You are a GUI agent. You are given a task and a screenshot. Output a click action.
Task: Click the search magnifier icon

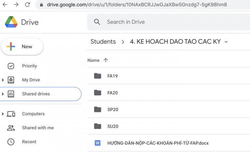[x=97, y=22]
